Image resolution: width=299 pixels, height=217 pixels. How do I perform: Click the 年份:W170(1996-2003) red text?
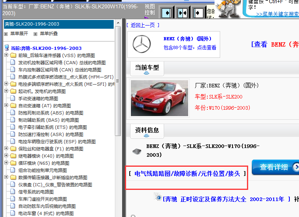(x=223, y=108)
